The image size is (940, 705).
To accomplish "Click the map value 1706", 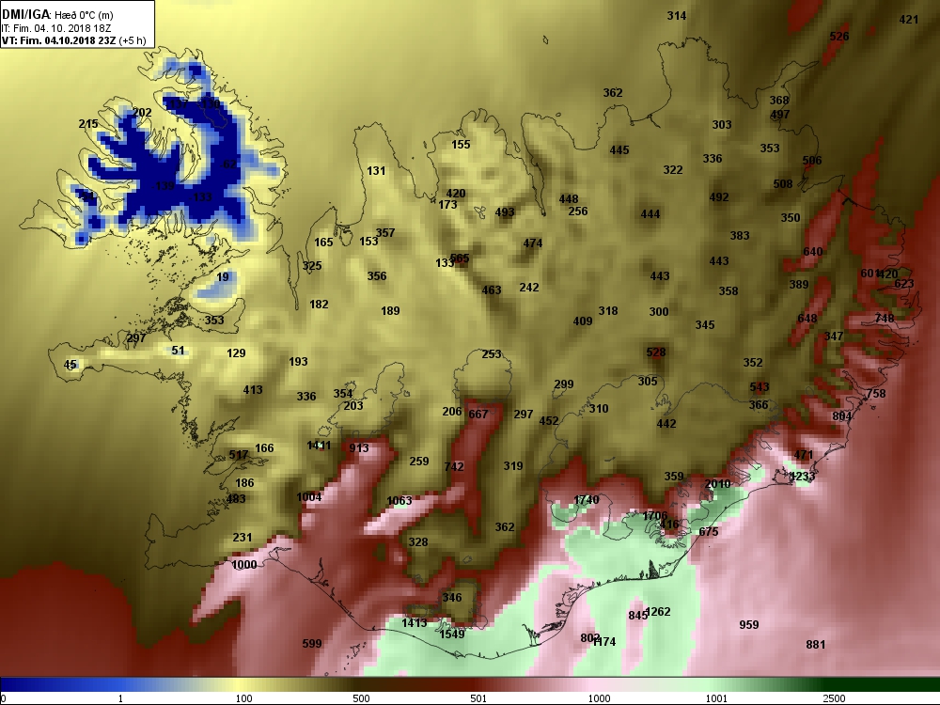I will (654, 515).
